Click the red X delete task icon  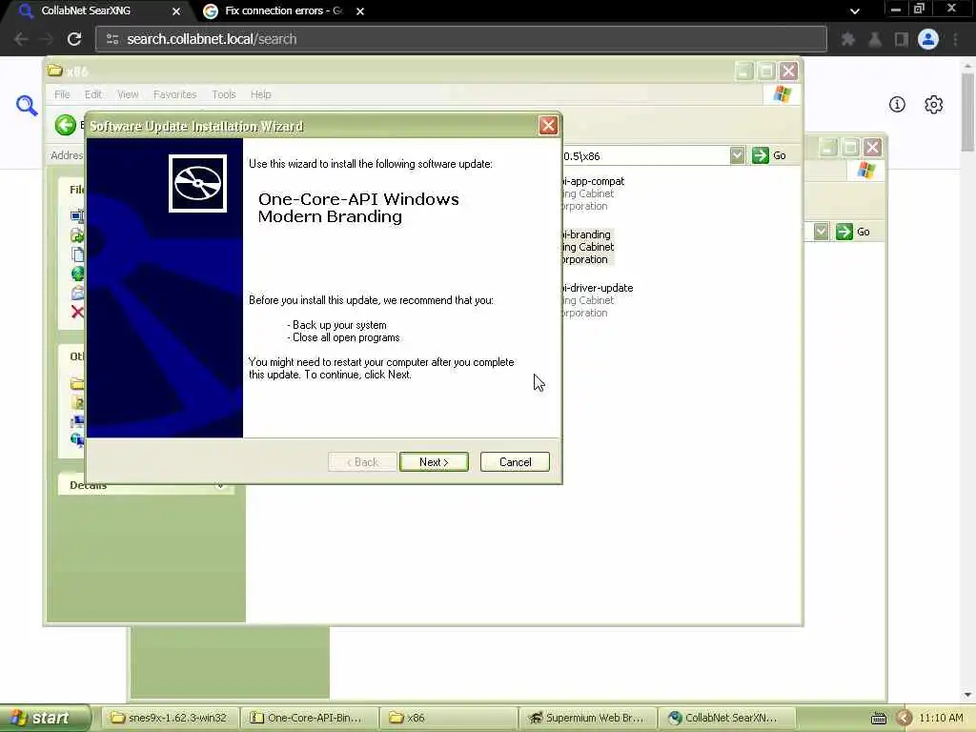coord(77,312)
